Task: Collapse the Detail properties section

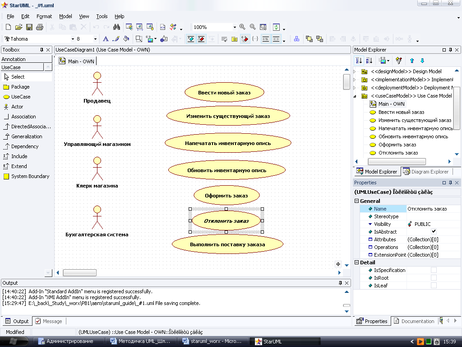Action: (x=356, y=263)
